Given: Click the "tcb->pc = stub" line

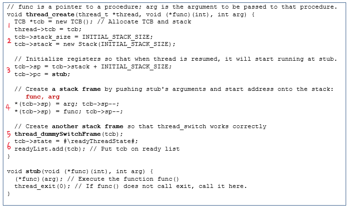Looking at the screenshot, I should (39, 74).
